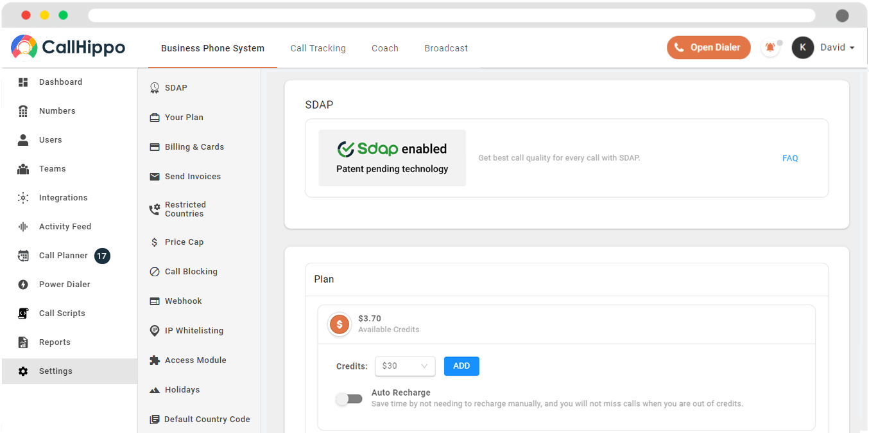Open the Reports sidebar link
869x433 pixels.
pyautogui.click(x=55, y=342)
